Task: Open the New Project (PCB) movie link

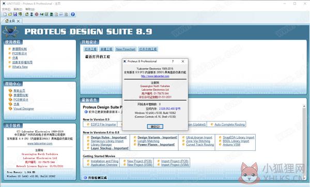Action: tap(139, 161)
